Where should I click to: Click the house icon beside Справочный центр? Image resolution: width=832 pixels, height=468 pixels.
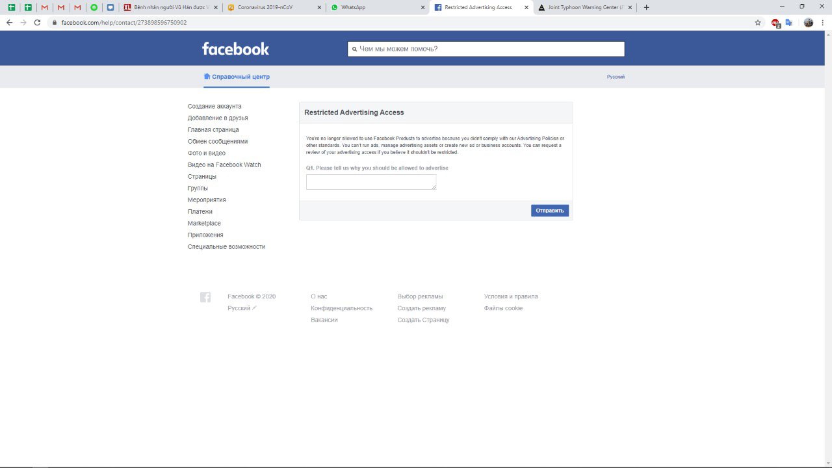pos(207,76)
